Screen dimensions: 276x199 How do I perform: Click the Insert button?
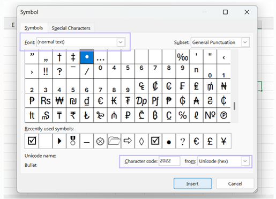coord(192,183)
